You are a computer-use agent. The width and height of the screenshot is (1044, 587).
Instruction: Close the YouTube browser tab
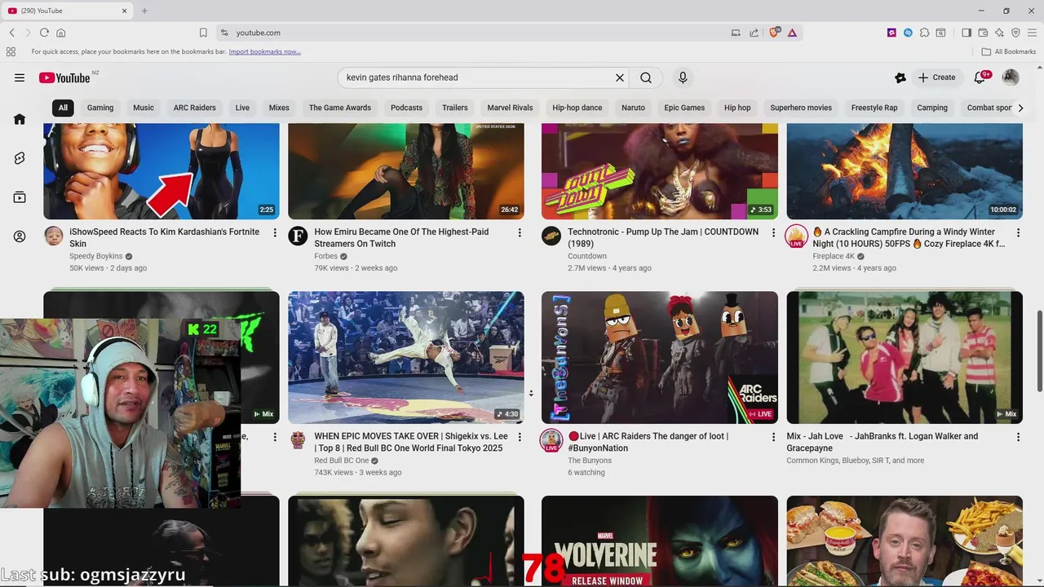point(125,11)
